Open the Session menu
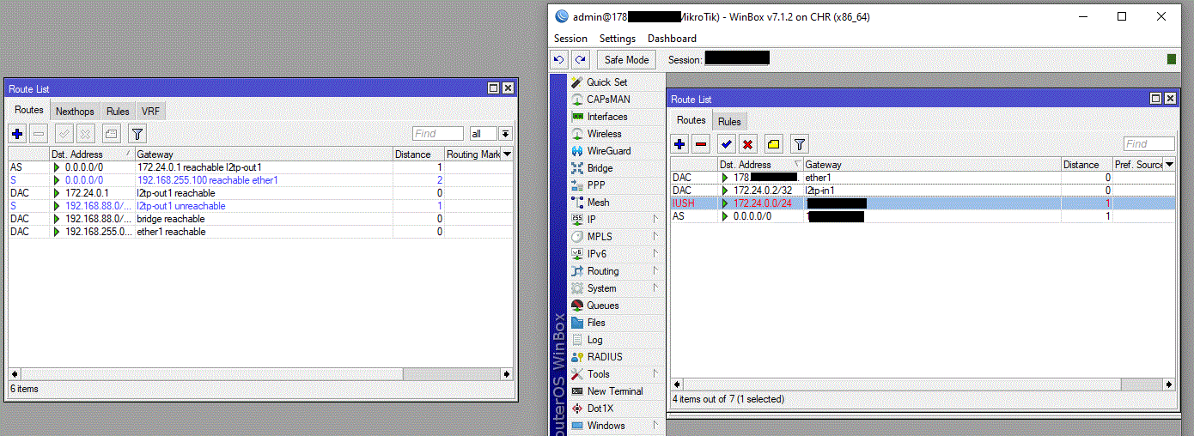 (x=570, y=39)
